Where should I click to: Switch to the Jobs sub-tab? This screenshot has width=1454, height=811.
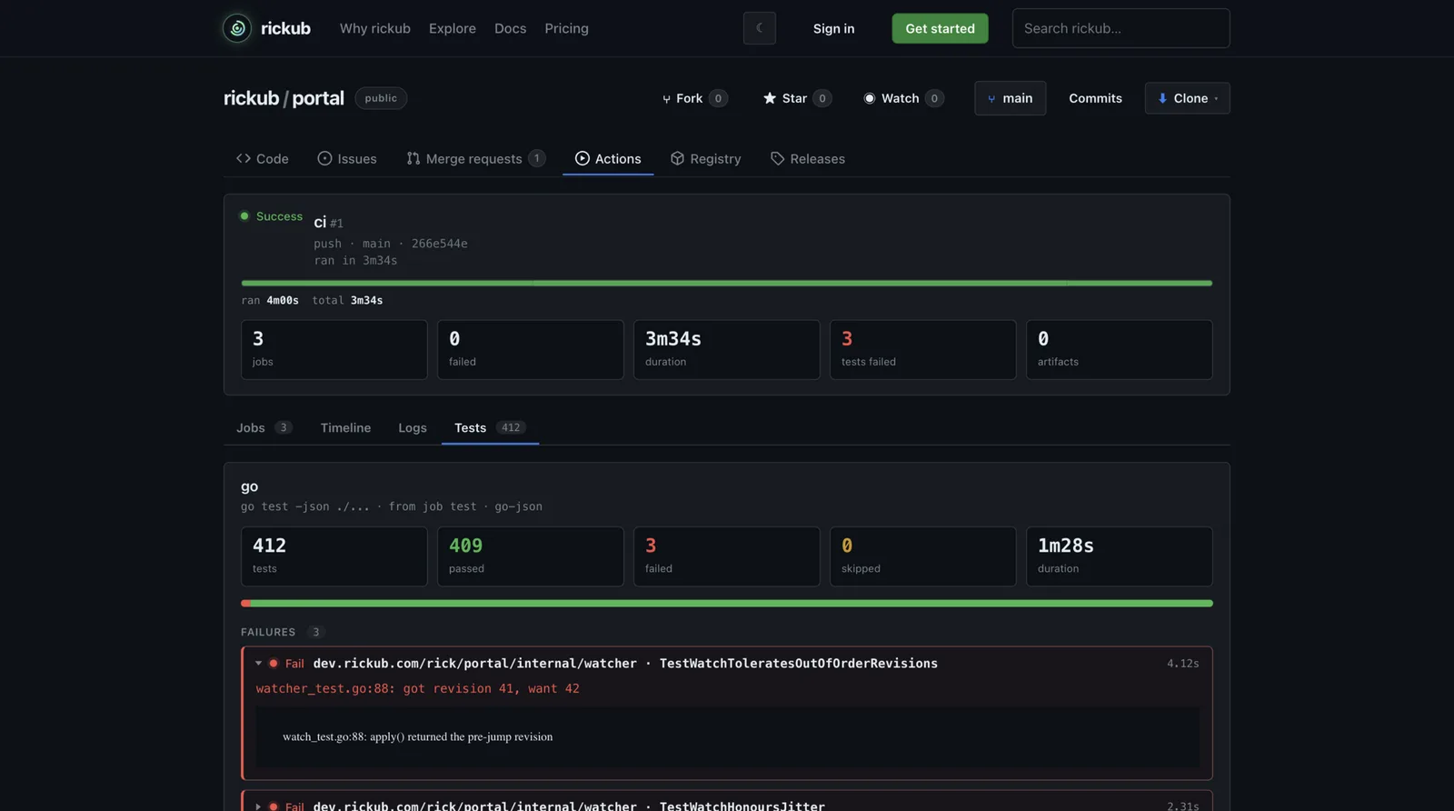264,427
